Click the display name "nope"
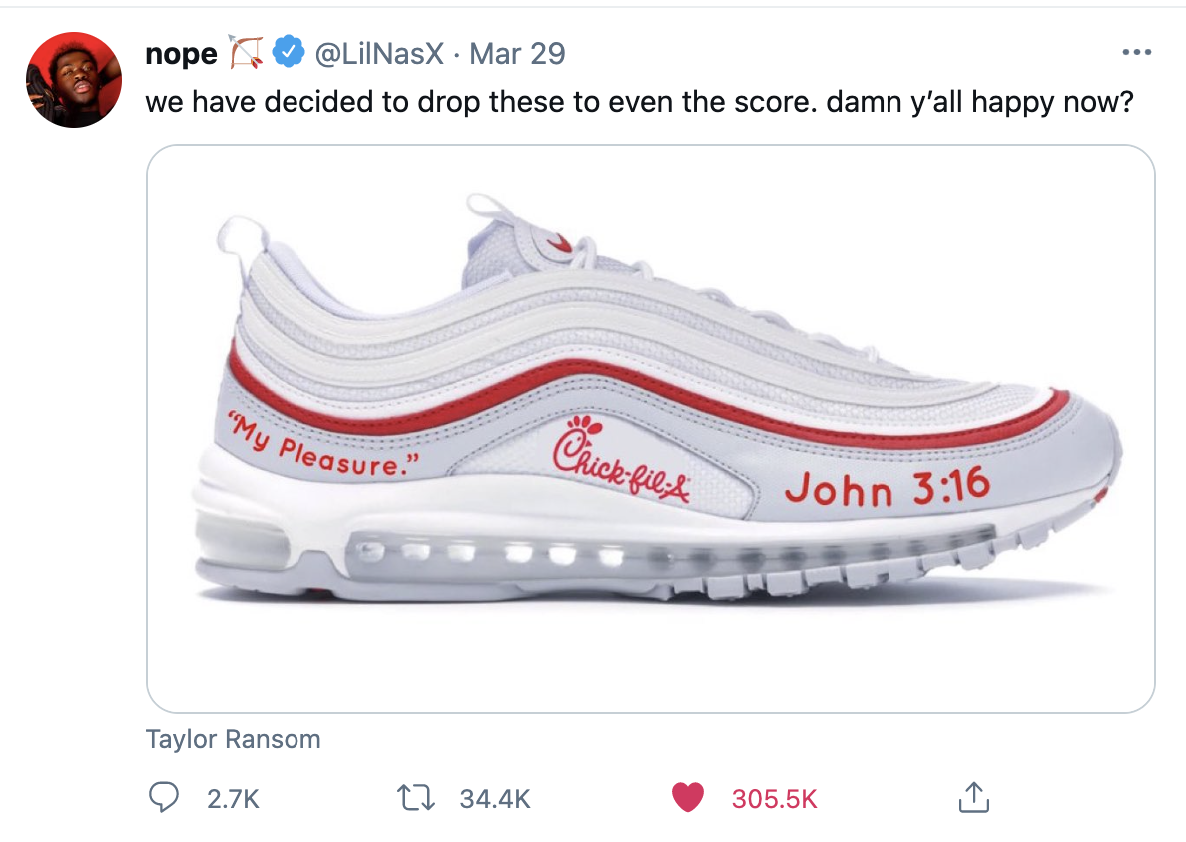This screenshot has height=842, width=1186. click(x=180, y=53)
